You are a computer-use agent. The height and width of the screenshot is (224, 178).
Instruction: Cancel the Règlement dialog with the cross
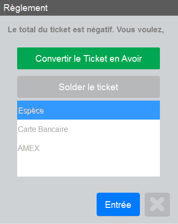point(157,205)
